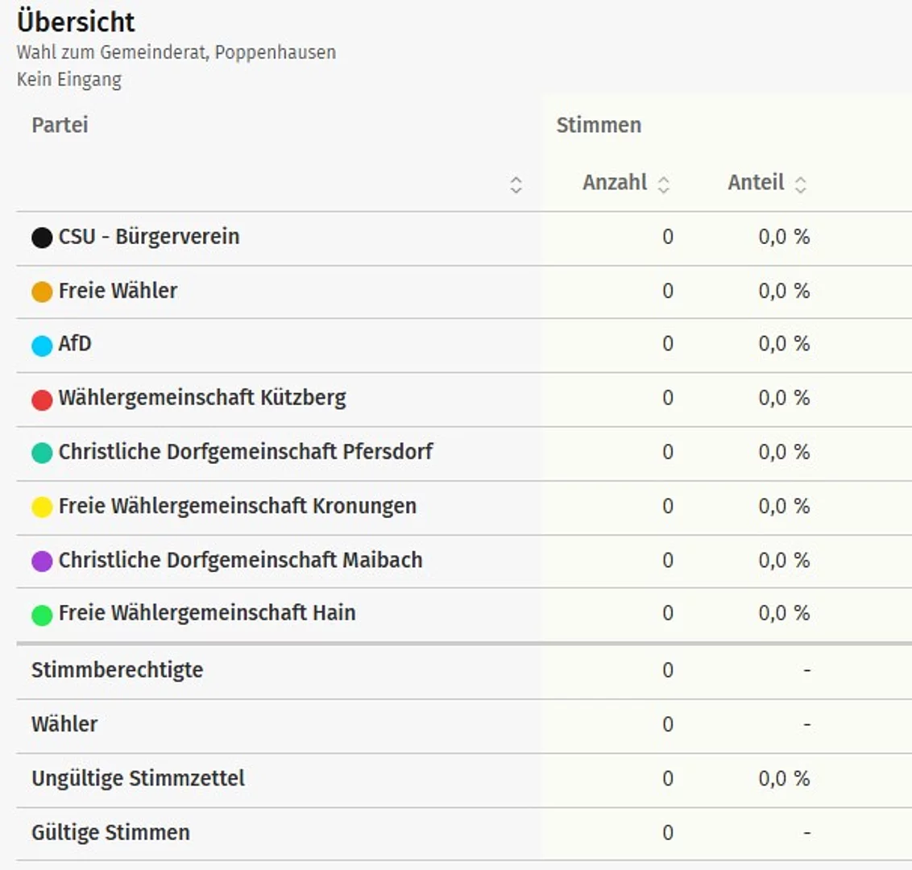Click the yellow Kronungen party color dot

pos(42,507)
